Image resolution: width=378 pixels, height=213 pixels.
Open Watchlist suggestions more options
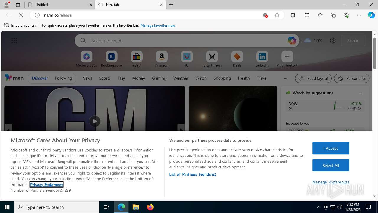[360, 93]
